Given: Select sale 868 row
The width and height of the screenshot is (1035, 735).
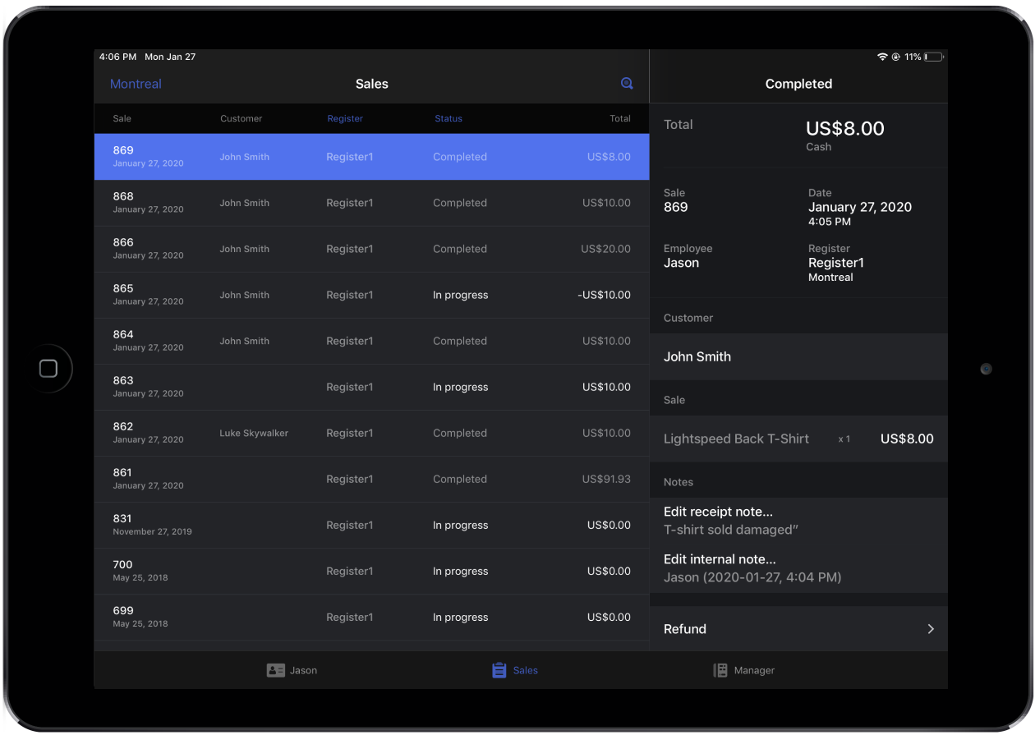Looking at the screenshot, I should tap(371, 203).
